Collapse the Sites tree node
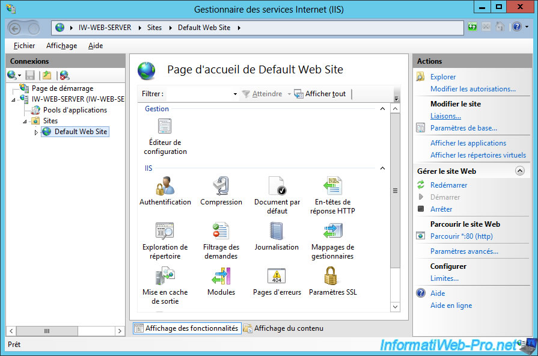538x356 pixels. click(25, 121)
